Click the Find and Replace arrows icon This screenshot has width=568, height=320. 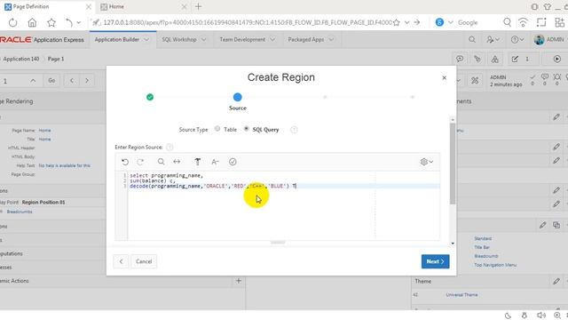[x=177, y=162]
